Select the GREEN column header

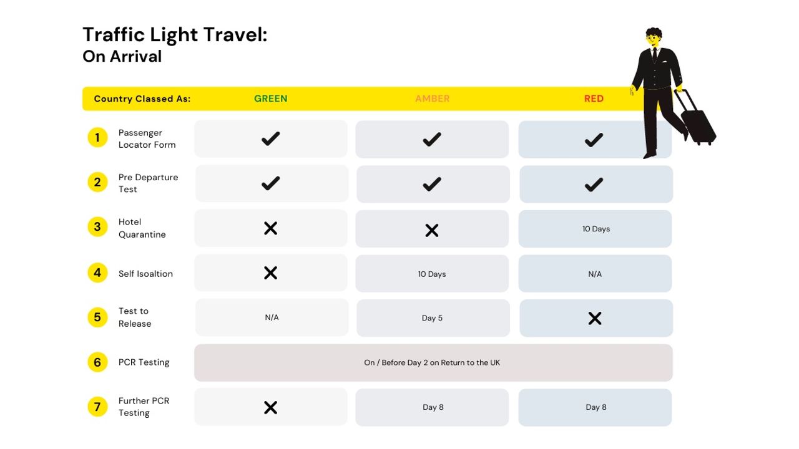coord(271,99)
